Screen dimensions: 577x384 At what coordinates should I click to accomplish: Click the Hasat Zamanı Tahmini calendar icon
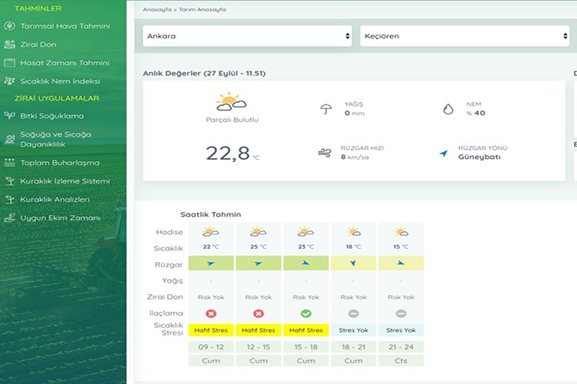[x=9, y=63]
